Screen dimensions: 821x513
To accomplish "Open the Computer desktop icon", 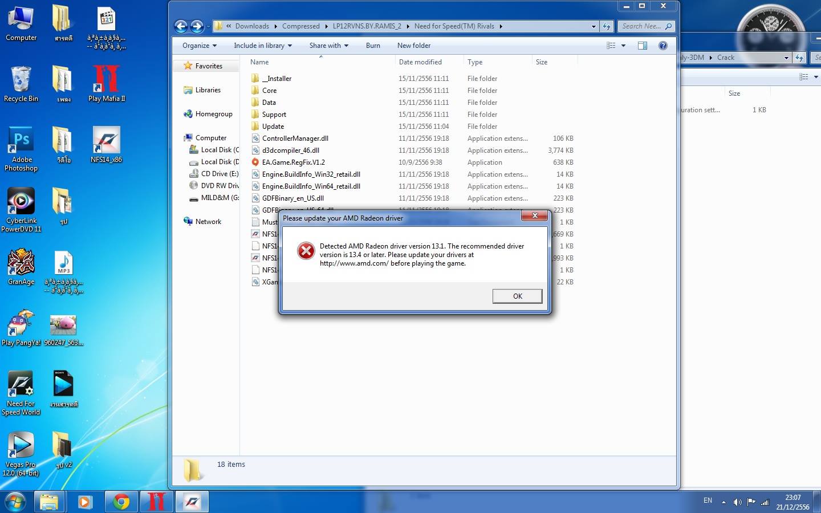I will (21, 23).
